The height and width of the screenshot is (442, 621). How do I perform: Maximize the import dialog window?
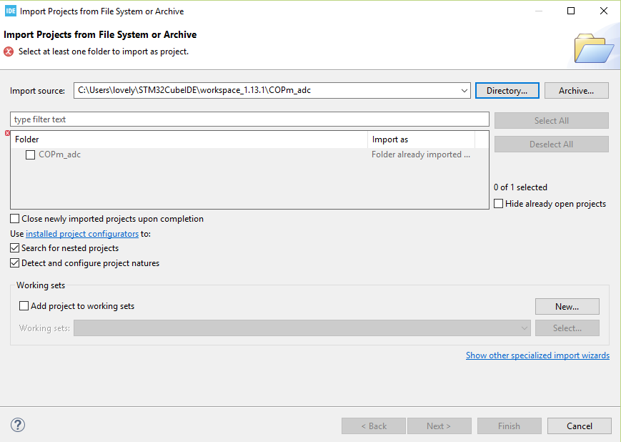pos(571,11)
